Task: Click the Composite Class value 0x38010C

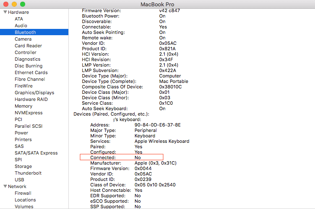Action: tap(170, 87)
